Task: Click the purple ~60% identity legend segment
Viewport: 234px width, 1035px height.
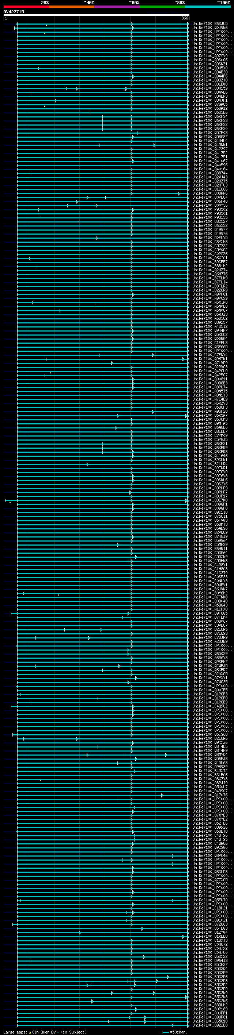Action: pos(117,7)
